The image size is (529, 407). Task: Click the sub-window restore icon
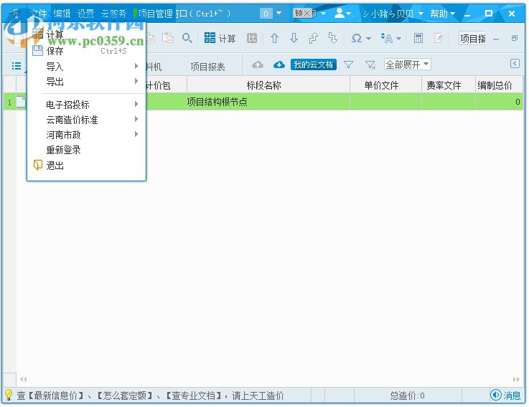(515, 38)
